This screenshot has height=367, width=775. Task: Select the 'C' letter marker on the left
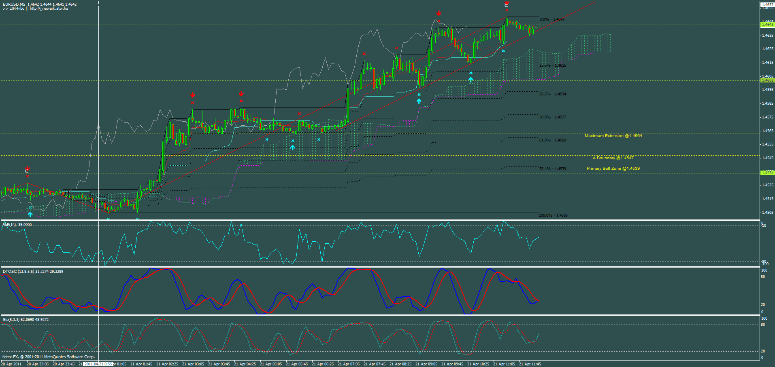(26, 171)
